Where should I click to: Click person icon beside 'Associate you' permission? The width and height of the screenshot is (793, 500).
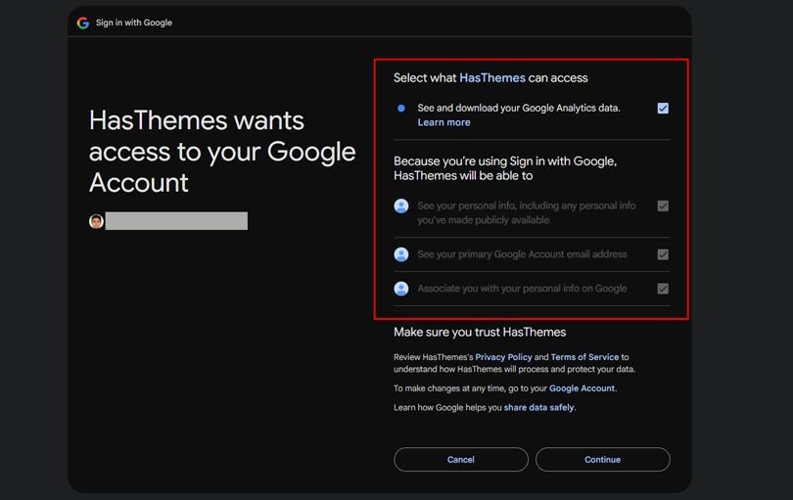click(401, 289)
